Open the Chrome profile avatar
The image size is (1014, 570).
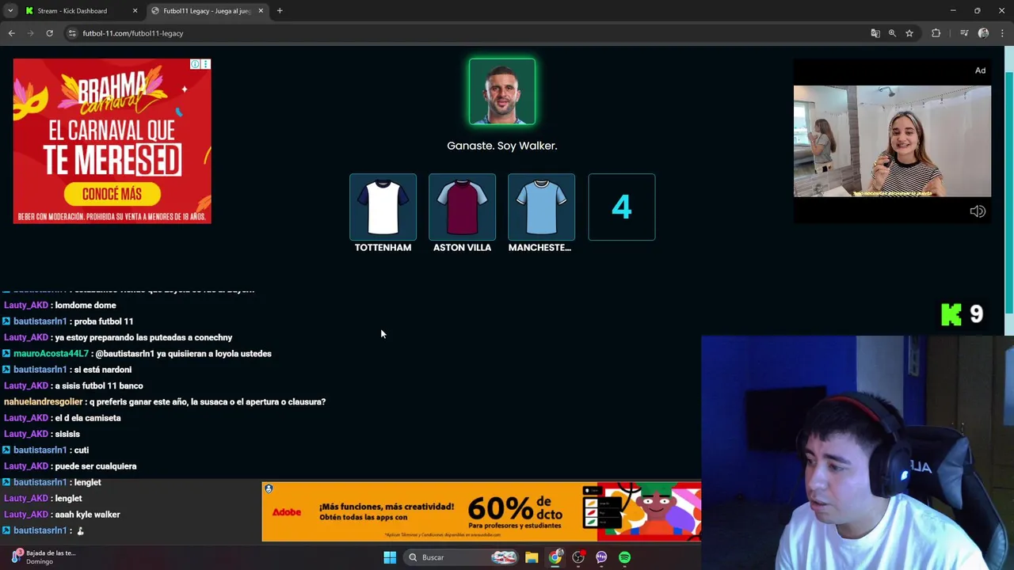[983, 33]
